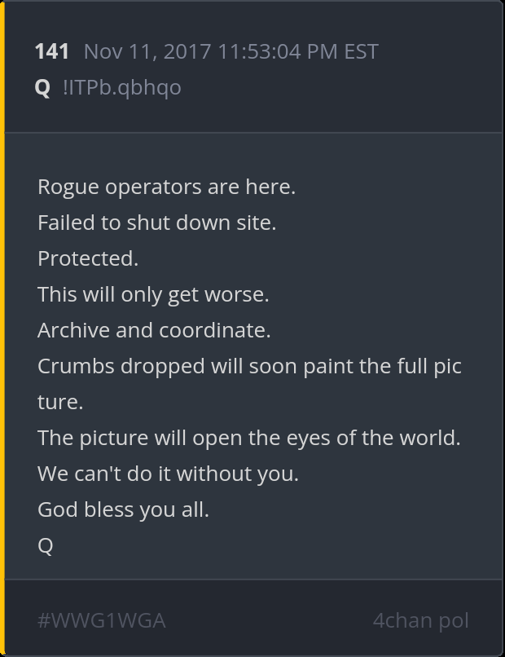505x657 pixels.
Task: Click the 4chan pol source label
Action: 420,620
